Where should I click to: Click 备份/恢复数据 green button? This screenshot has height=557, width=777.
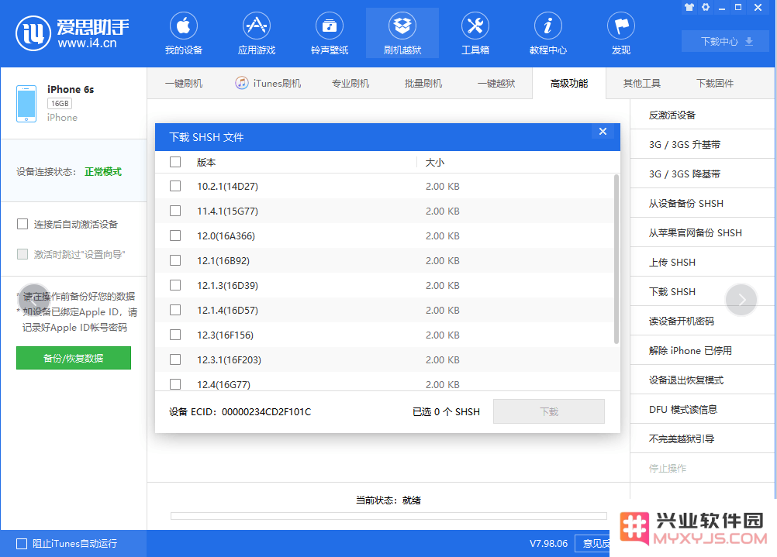click(74, 358)
